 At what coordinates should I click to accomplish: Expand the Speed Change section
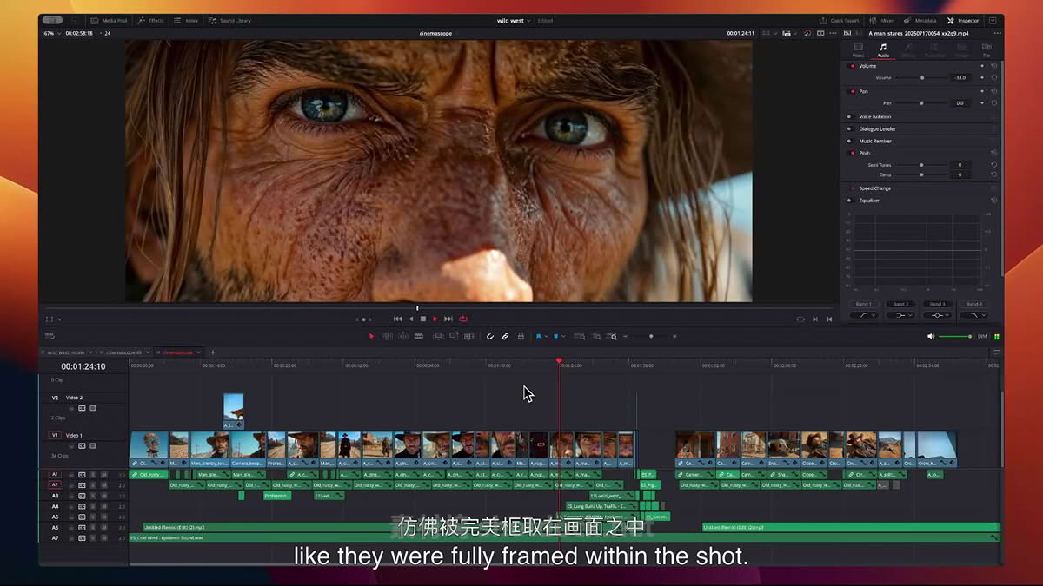[875, 188]
